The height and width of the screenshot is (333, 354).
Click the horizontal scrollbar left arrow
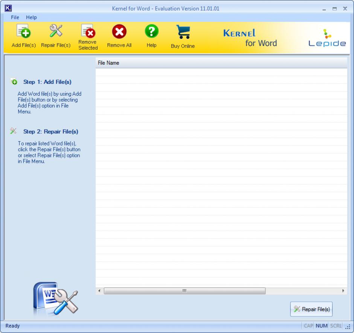99,291
